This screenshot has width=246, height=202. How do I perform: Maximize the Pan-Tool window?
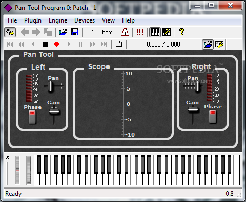(x=211, y=6)
